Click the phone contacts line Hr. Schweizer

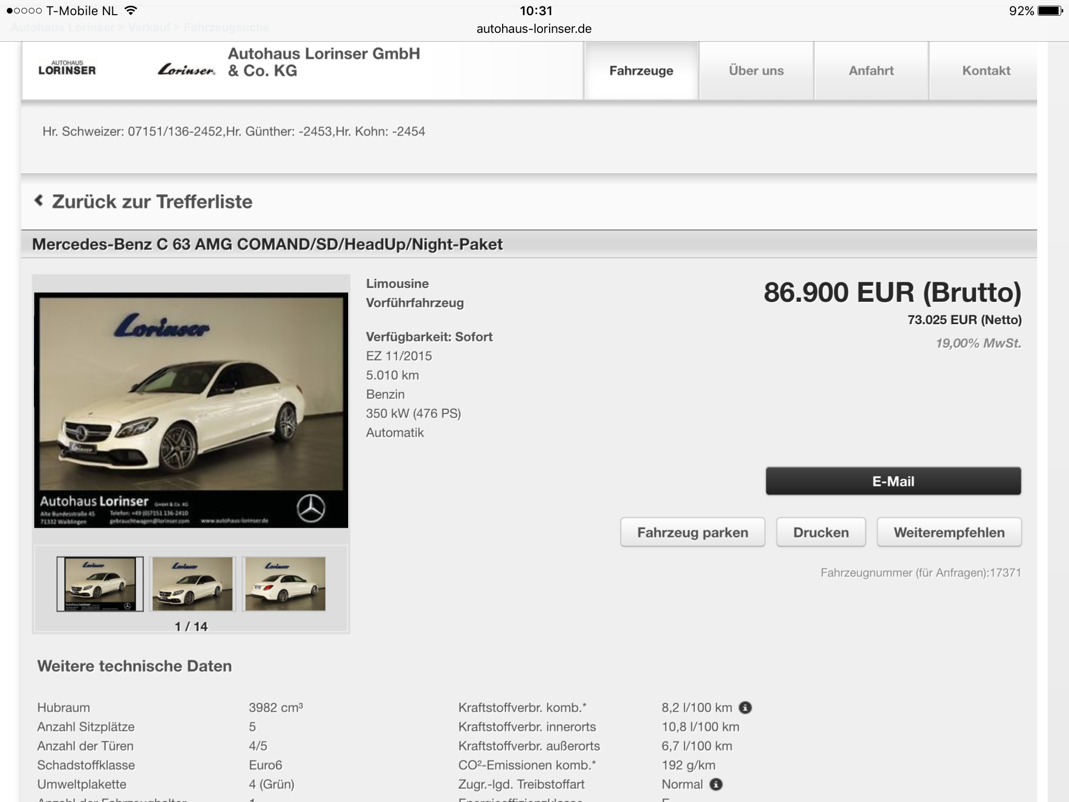[234, 131]
